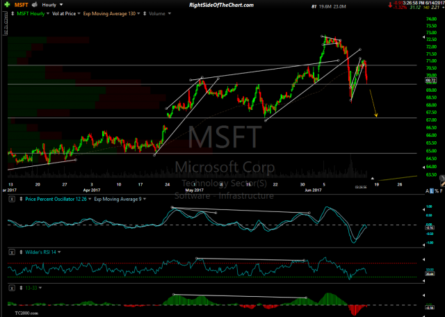Open Exp Moving Average 130 dropdown arrow
Viewport: 445px width, 317px height.
139,14
